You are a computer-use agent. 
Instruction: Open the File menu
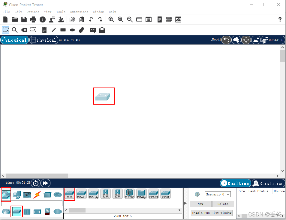[6, 12]
